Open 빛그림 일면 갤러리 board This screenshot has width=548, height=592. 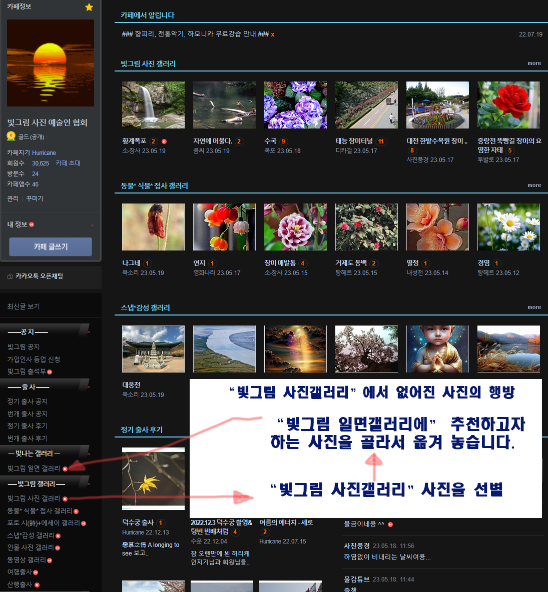(x=34, y=468)
